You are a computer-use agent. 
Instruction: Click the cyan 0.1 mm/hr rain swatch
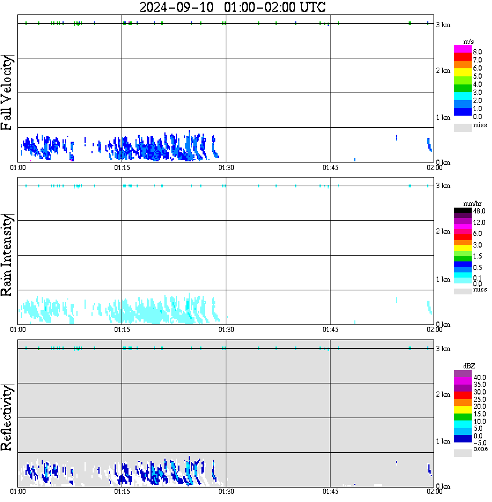point(462,275)
